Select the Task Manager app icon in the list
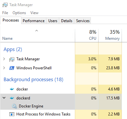The height and width of the screenshot is (119, 127). pyautogui.click(x=12, y=59)
